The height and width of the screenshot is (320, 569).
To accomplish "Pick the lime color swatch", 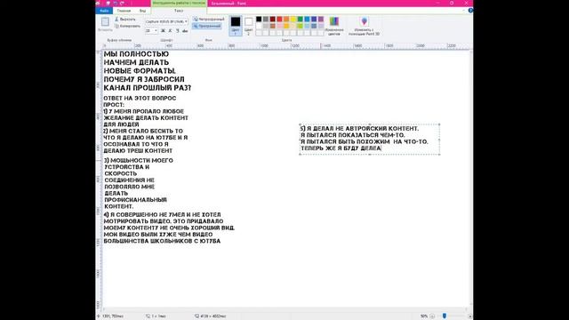I will [x=301, y=26].
